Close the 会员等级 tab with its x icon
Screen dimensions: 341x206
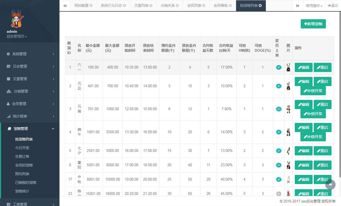[230, 6]
